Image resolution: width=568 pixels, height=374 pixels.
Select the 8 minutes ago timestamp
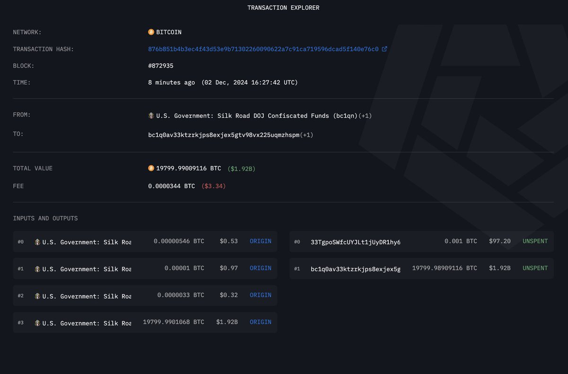171,82
